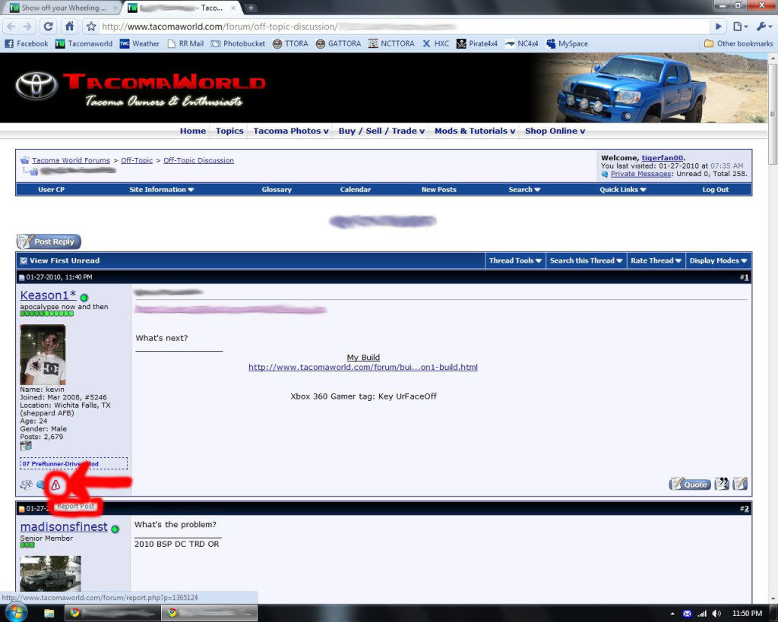Click Keason1* avatar image
This screenshot has width=778, height=622.
click(43, 355)
